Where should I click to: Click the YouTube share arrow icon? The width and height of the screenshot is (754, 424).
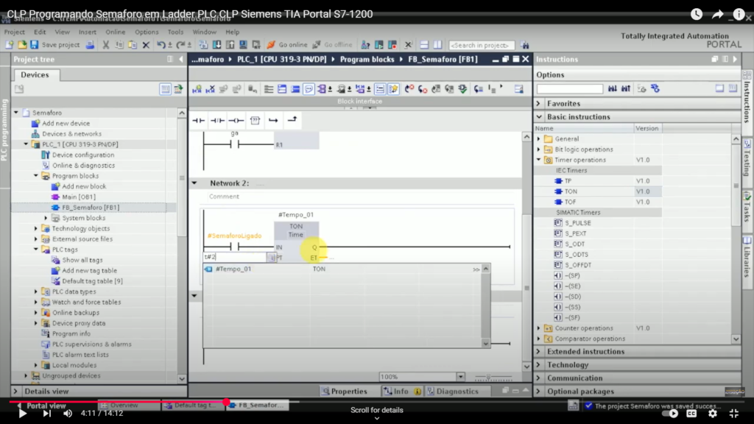coord(717,15)
